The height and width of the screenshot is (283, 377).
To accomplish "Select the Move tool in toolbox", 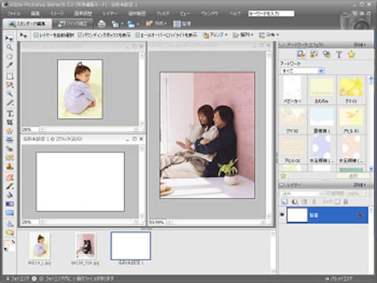I will tap(9, 38).
